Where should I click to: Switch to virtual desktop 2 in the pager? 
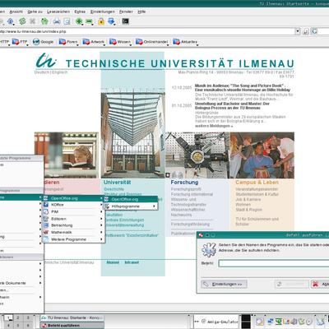[x=18, y=318]
